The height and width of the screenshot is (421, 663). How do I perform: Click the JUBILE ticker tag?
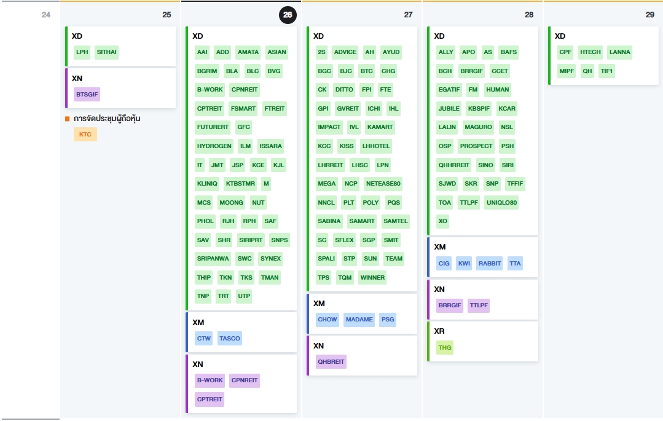449,109
